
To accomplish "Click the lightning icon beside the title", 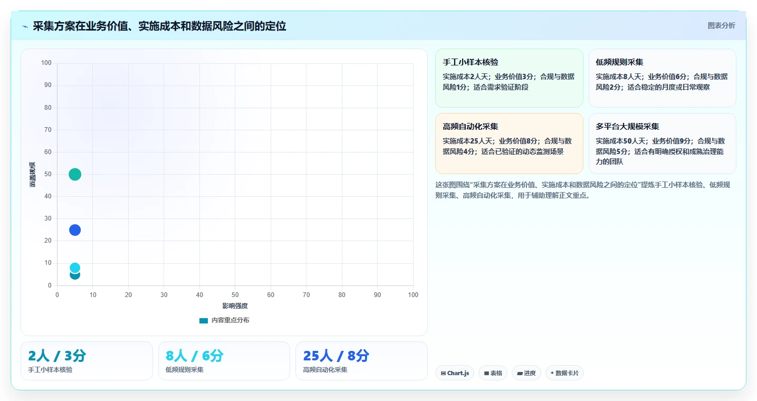I will tap(25, 26).
